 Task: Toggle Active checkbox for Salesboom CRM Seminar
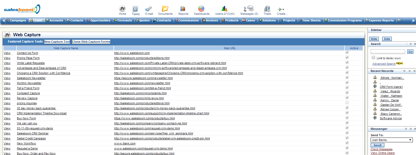347,133
